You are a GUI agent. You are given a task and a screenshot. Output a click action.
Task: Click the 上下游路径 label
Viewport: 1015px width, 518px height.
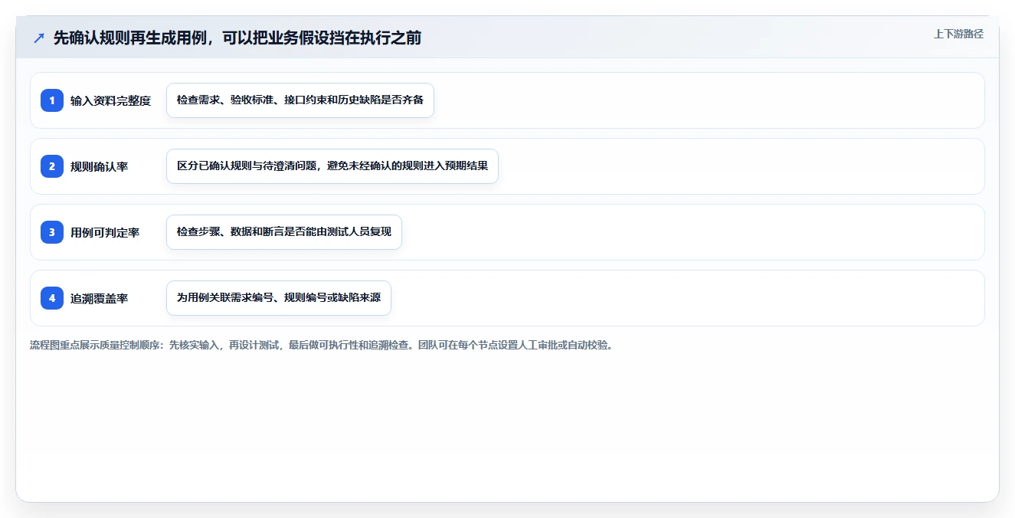tap(958, 34)
